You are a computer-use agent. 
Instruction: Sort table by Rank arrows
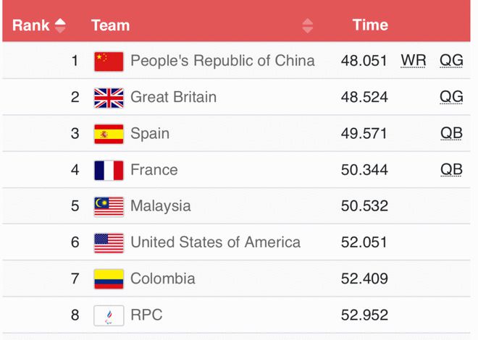[60, 25]
